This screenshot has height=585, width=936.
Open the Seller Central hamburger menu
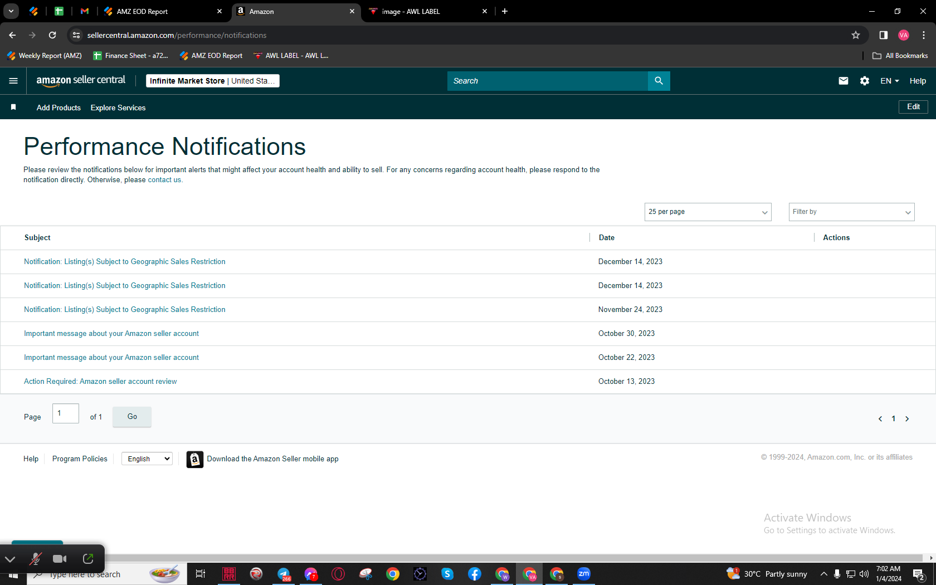13,81
